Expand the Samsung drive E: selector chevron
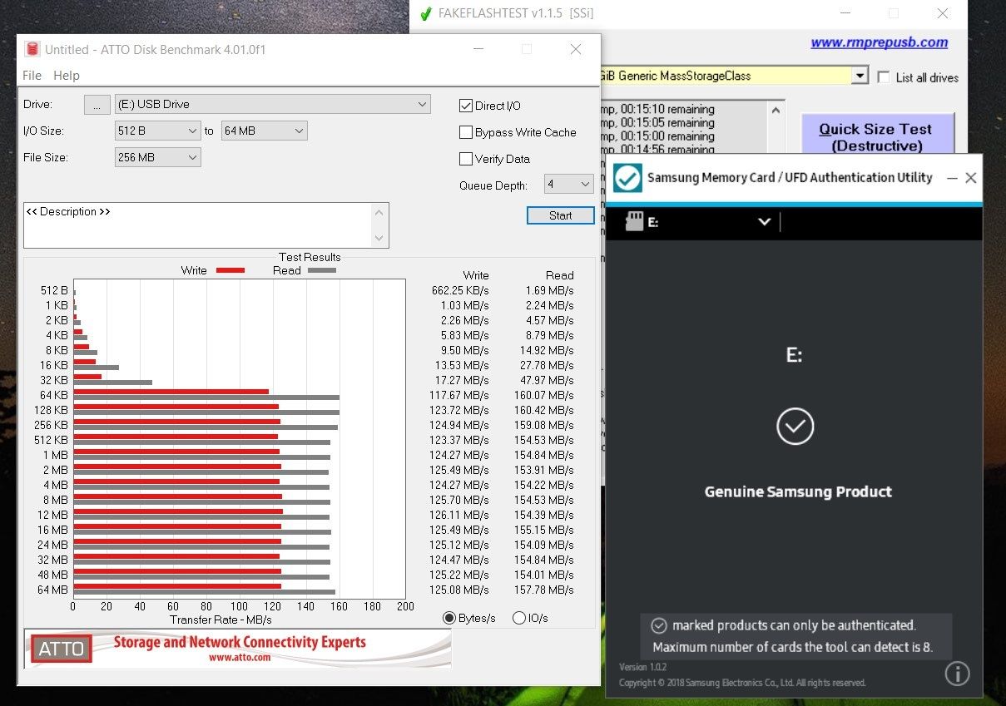 point(765,222)
